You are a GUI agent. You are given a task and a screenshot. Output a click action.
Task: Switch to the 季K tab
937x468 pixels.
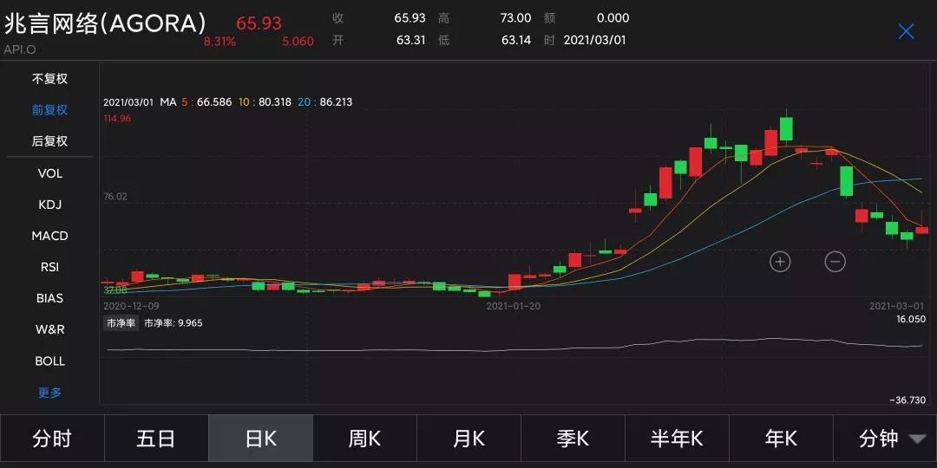573,439
